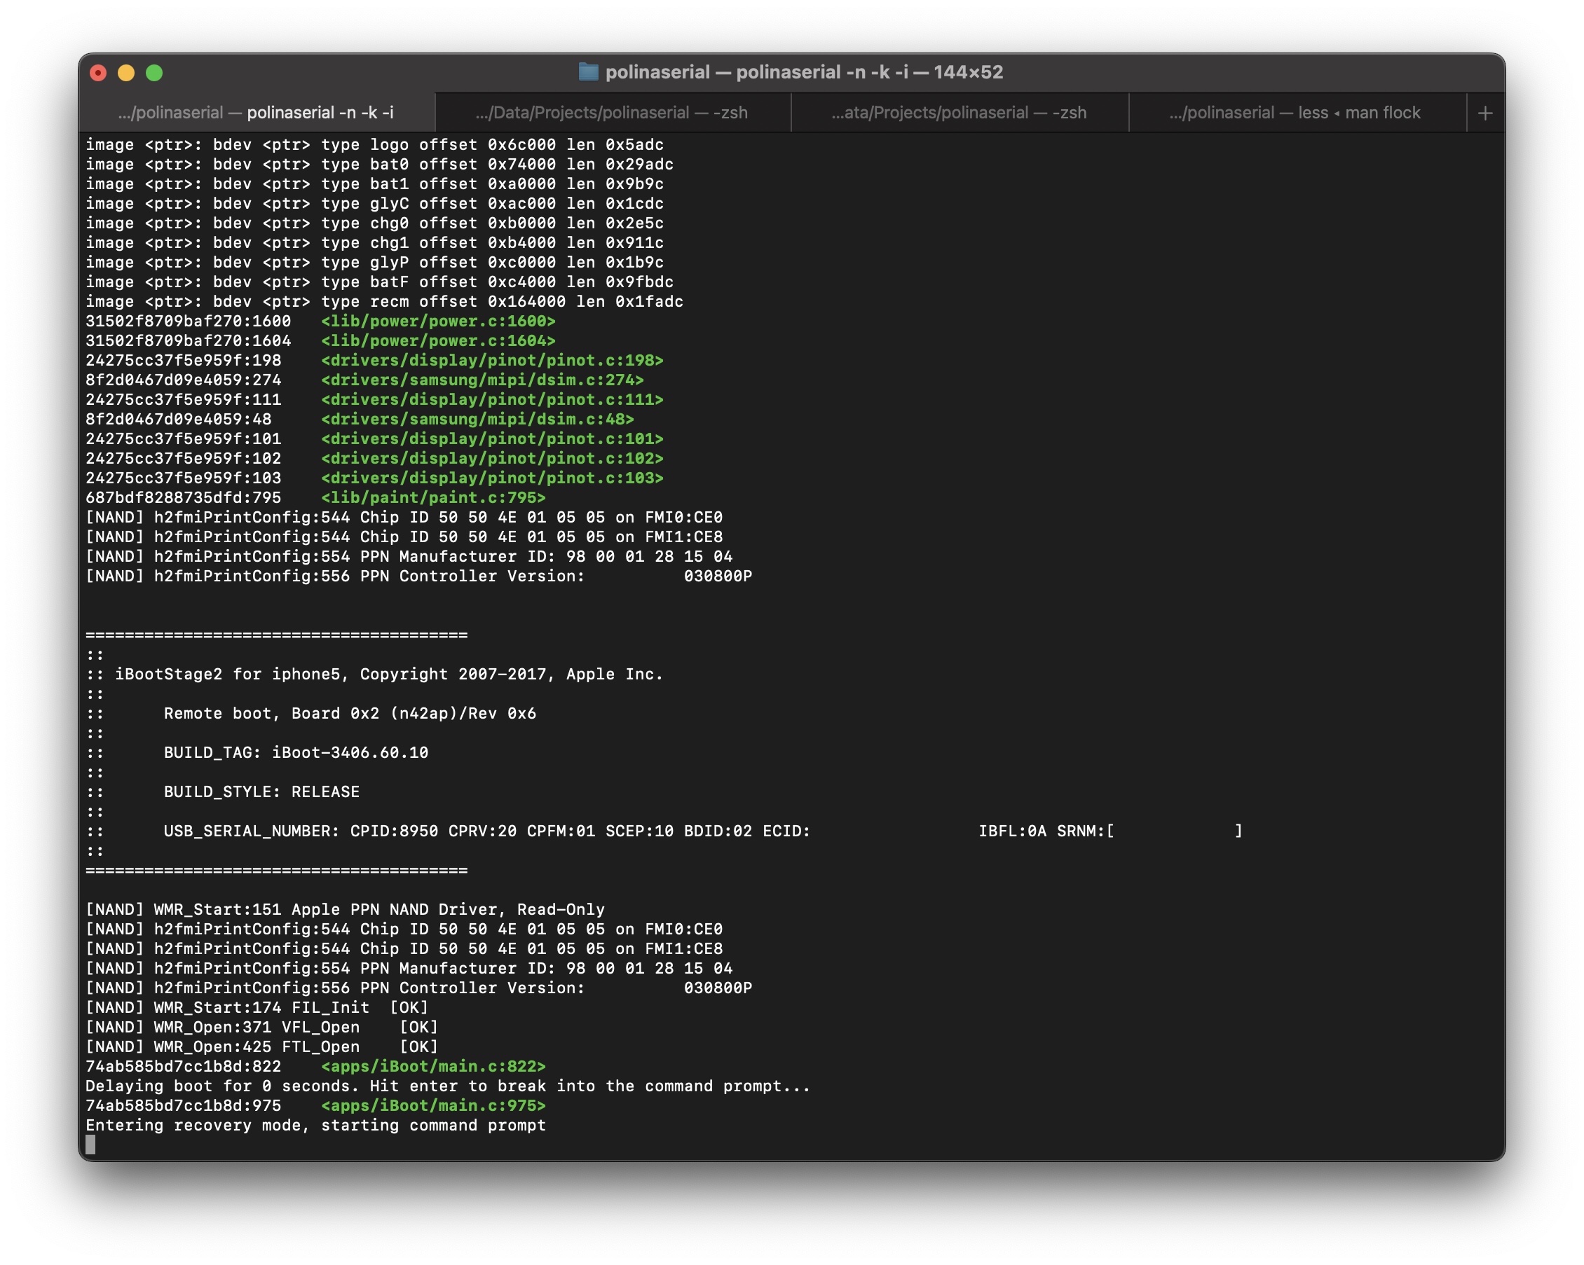Close the window with red button
The image size is (1584, 1265).
pos(98,73)
